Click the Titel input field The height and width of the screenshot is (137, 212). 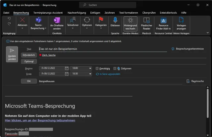(x=103, y=49)
